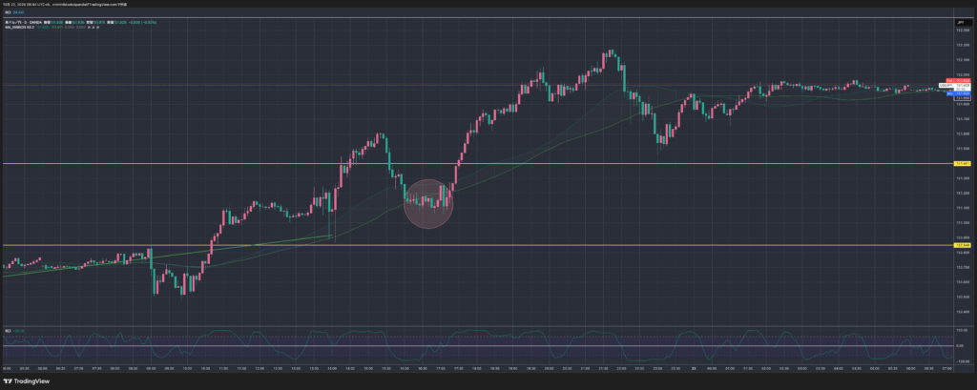Select the yellow horizontal support line
Viewport: 977px width, 390px height.
[572, 246]
